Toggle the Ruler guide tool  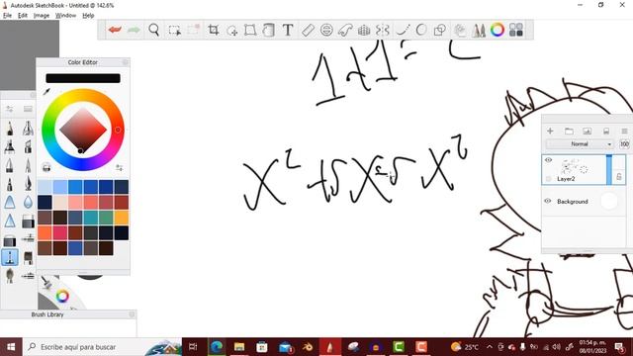pos(308,30)
